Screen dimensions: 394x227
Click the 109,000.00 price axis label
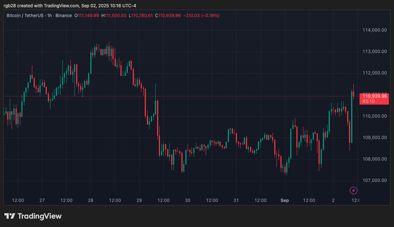click(x=374, y=138)
